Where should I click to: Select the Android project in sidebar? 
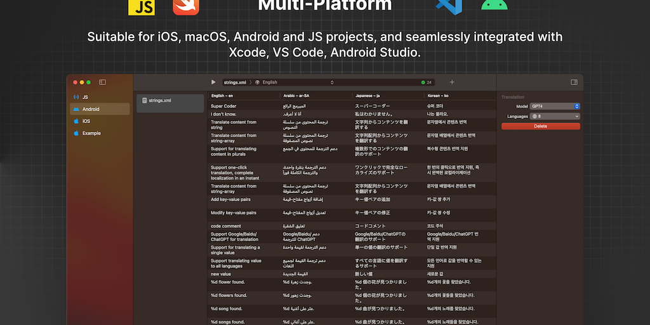click(90, 109)
